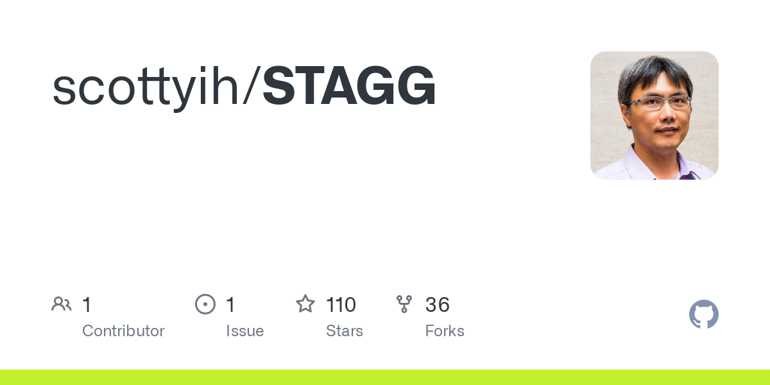Click the GitHub Octocat logo
The width and height of the screenshot is (770, 385).
(x=703, y=314)
